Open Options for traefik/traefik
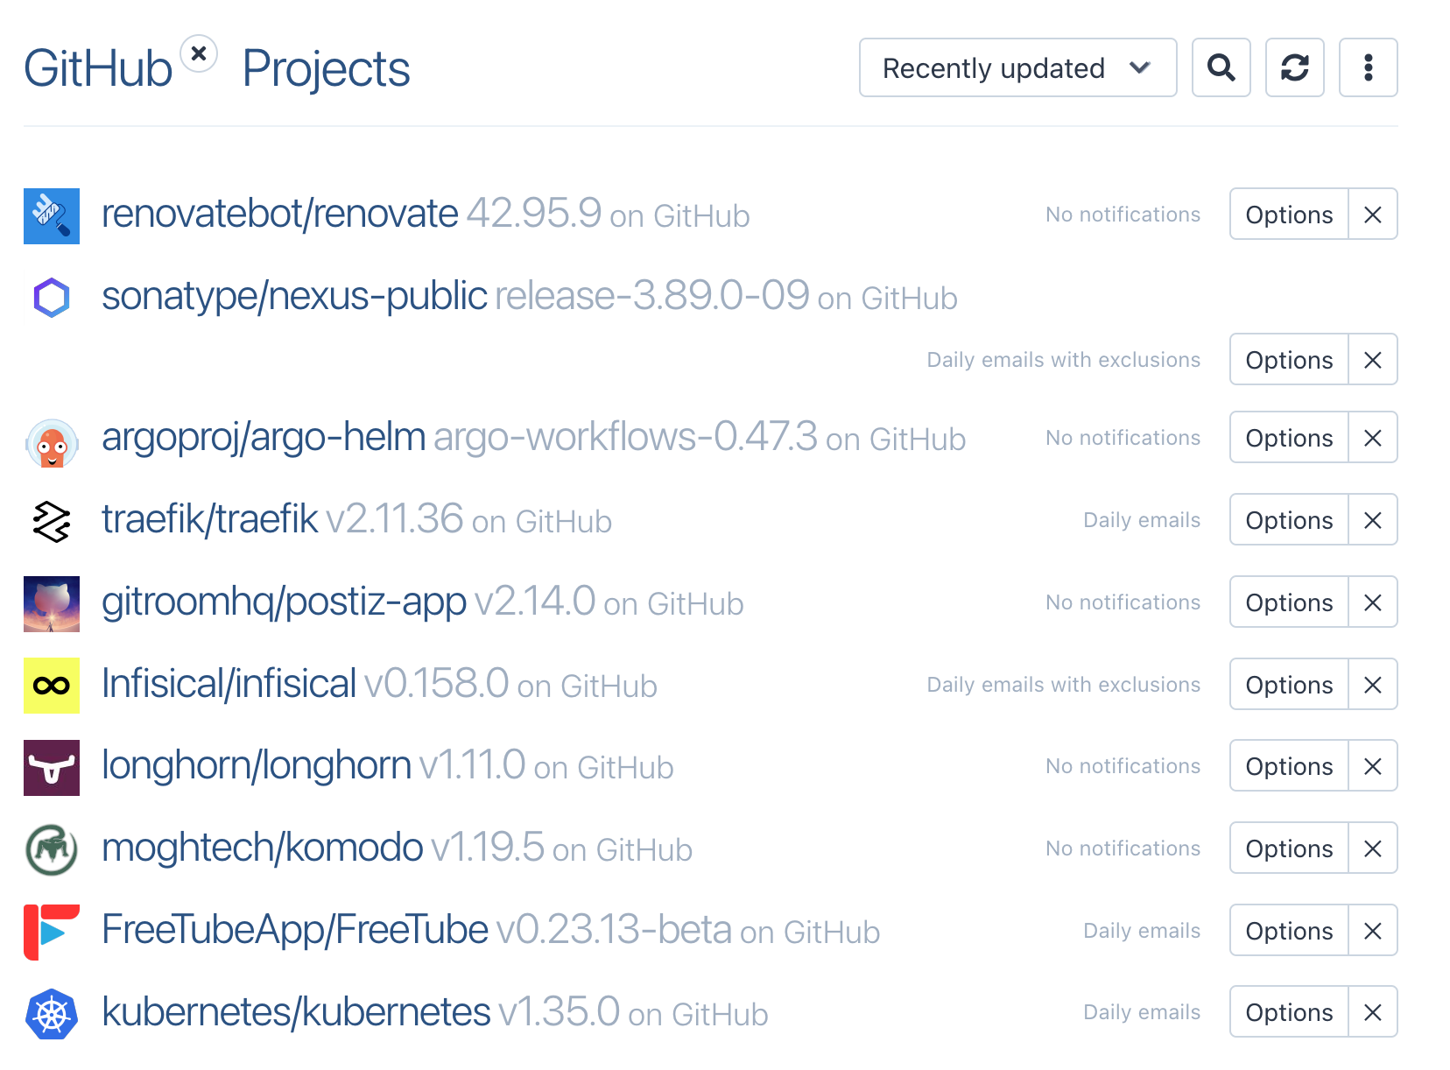Viewport: 1450px width, 1070px height. pyautogui.click(x=1288, y=520)
